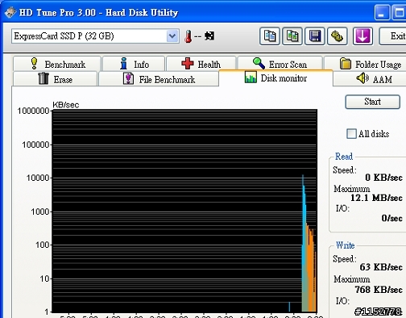Click the 0 KB/sec read speed value
The height and width of the screenshot is (318, 406).
(383, 178)
